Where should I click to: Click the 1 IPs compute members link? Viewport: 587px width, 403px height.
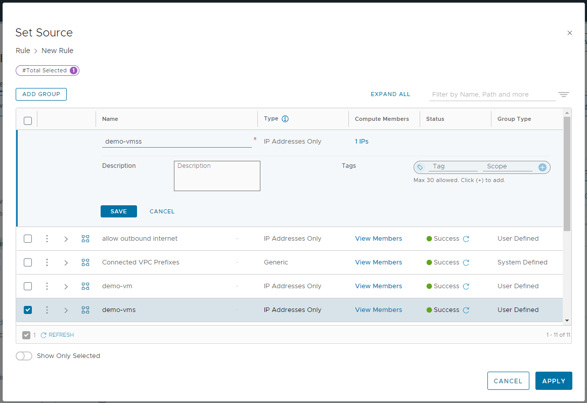362,142
